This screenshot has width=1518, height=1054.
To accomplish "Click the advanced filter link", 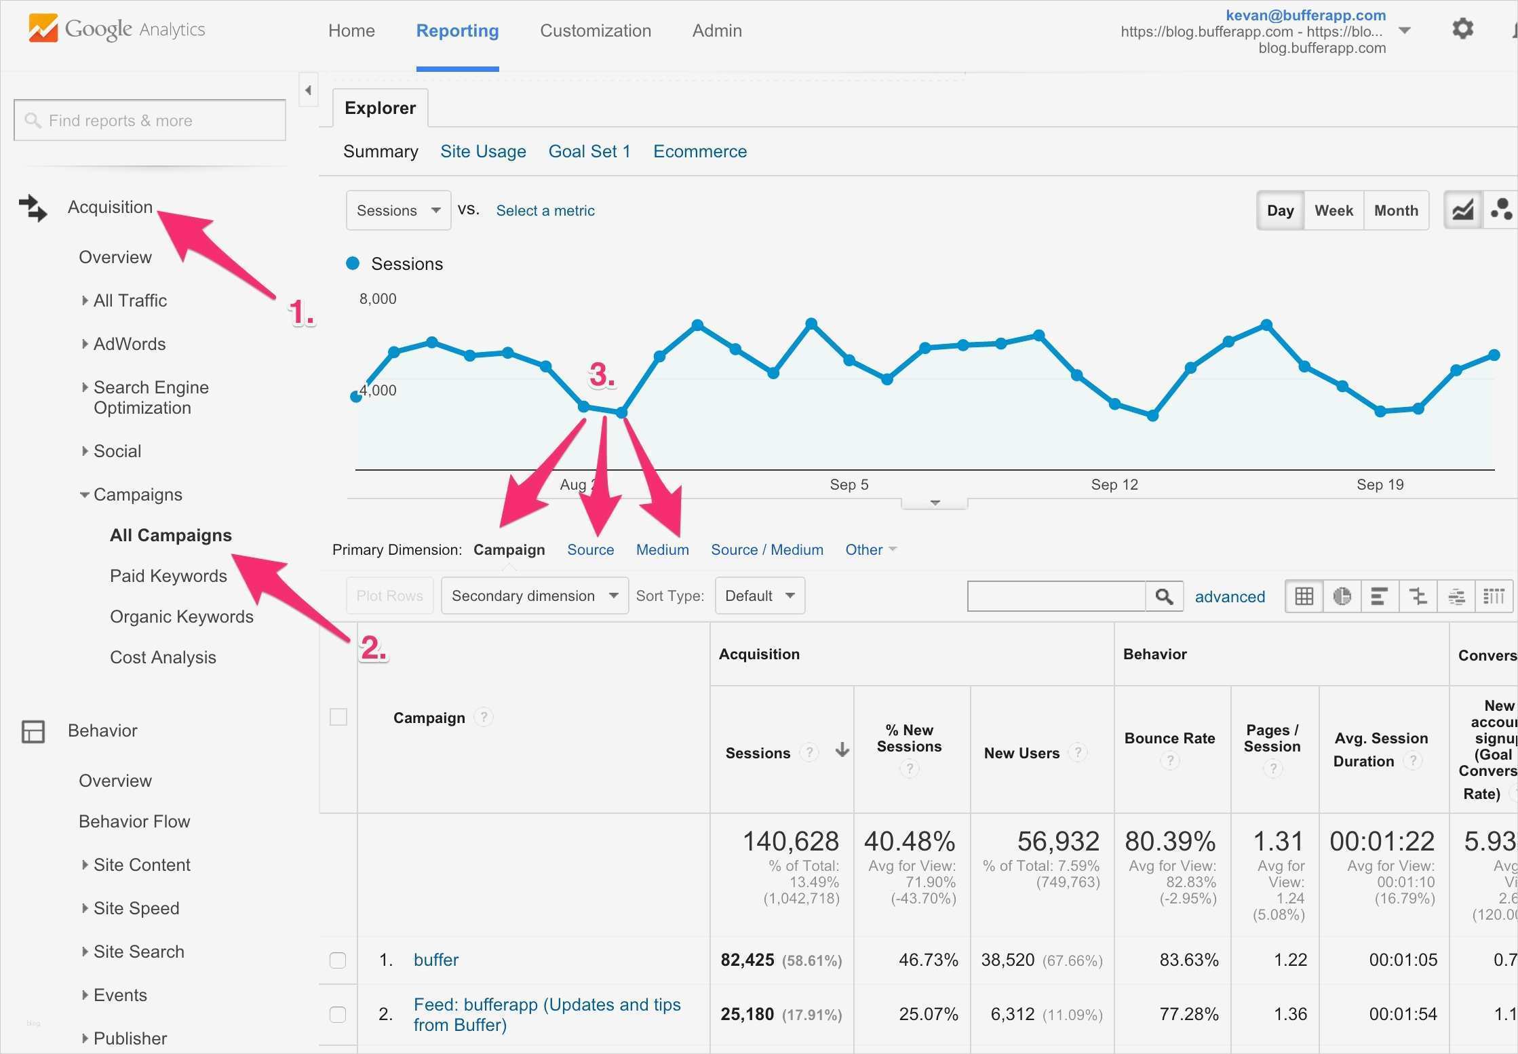I will (1230, 596).
